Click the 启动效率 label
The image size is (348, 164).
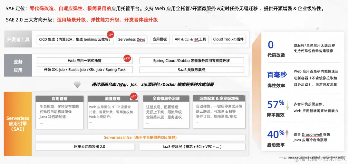(x=276, y=145)
